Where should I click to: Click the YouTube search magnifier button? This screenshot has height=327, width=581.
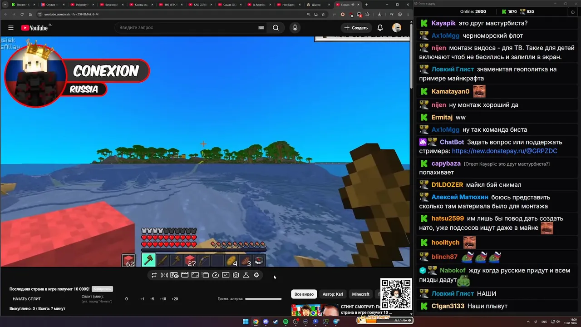276,28
